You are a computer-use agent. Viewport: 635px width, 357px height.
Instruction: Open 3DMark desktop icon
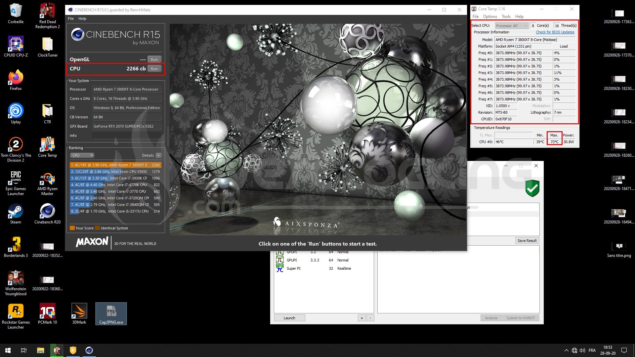click(x=79, y=314)
